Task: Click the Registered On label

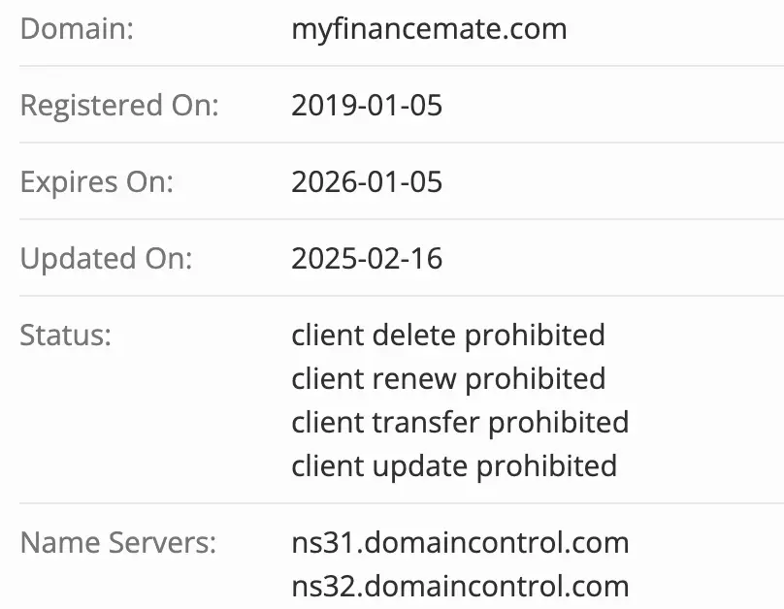Action: pos(119,105)
